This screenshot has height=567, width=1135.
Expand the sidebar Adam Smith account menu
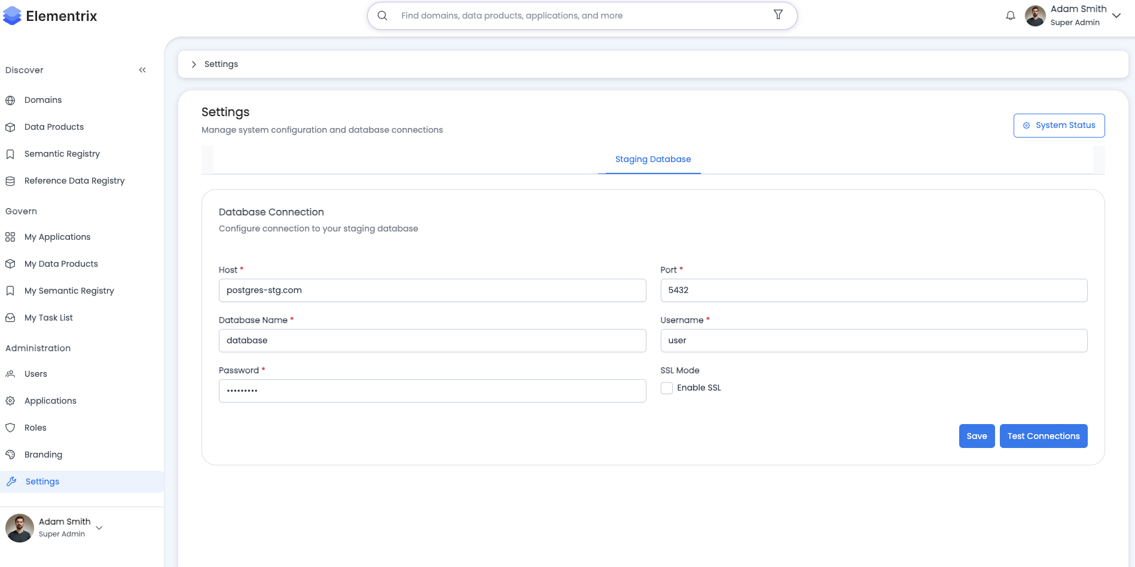coord(99,528)
